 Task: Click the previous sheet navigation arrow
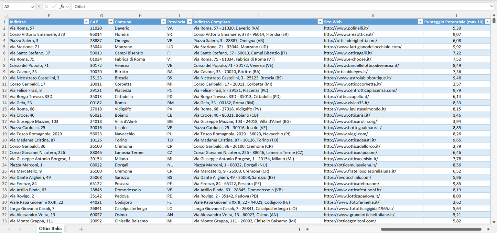pos(9,229)
